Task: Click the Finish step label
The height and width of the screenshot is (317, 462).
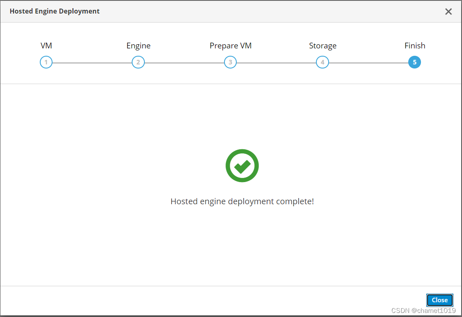Action: (415, 46)
